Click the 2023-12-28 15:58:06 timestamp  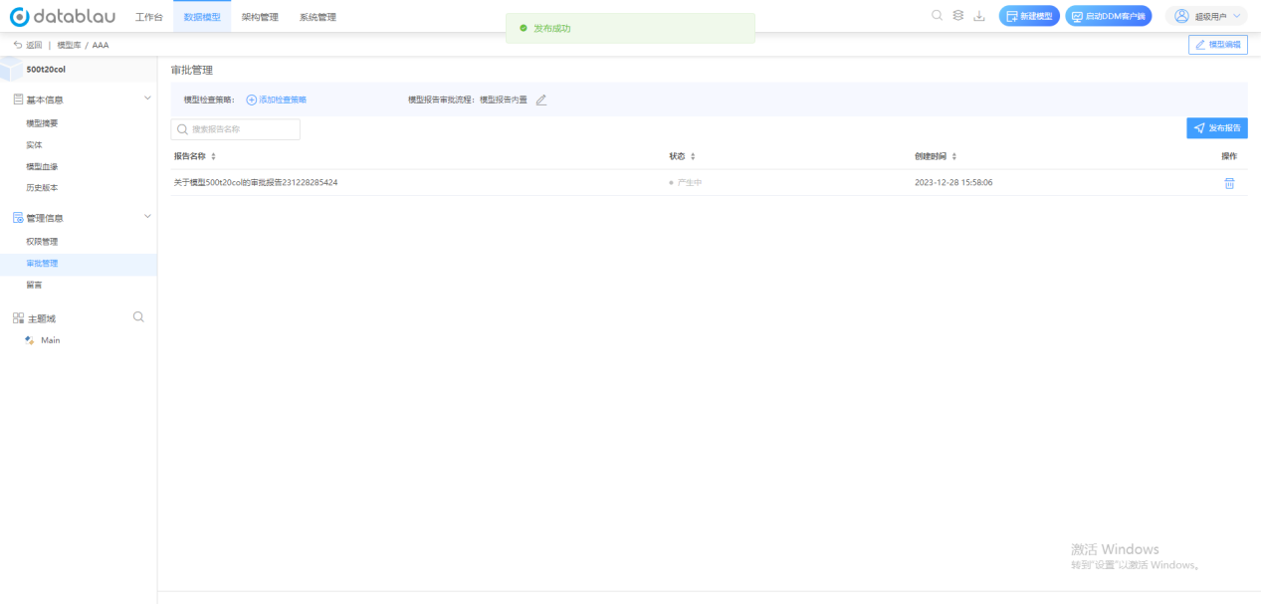coord(953,183)
